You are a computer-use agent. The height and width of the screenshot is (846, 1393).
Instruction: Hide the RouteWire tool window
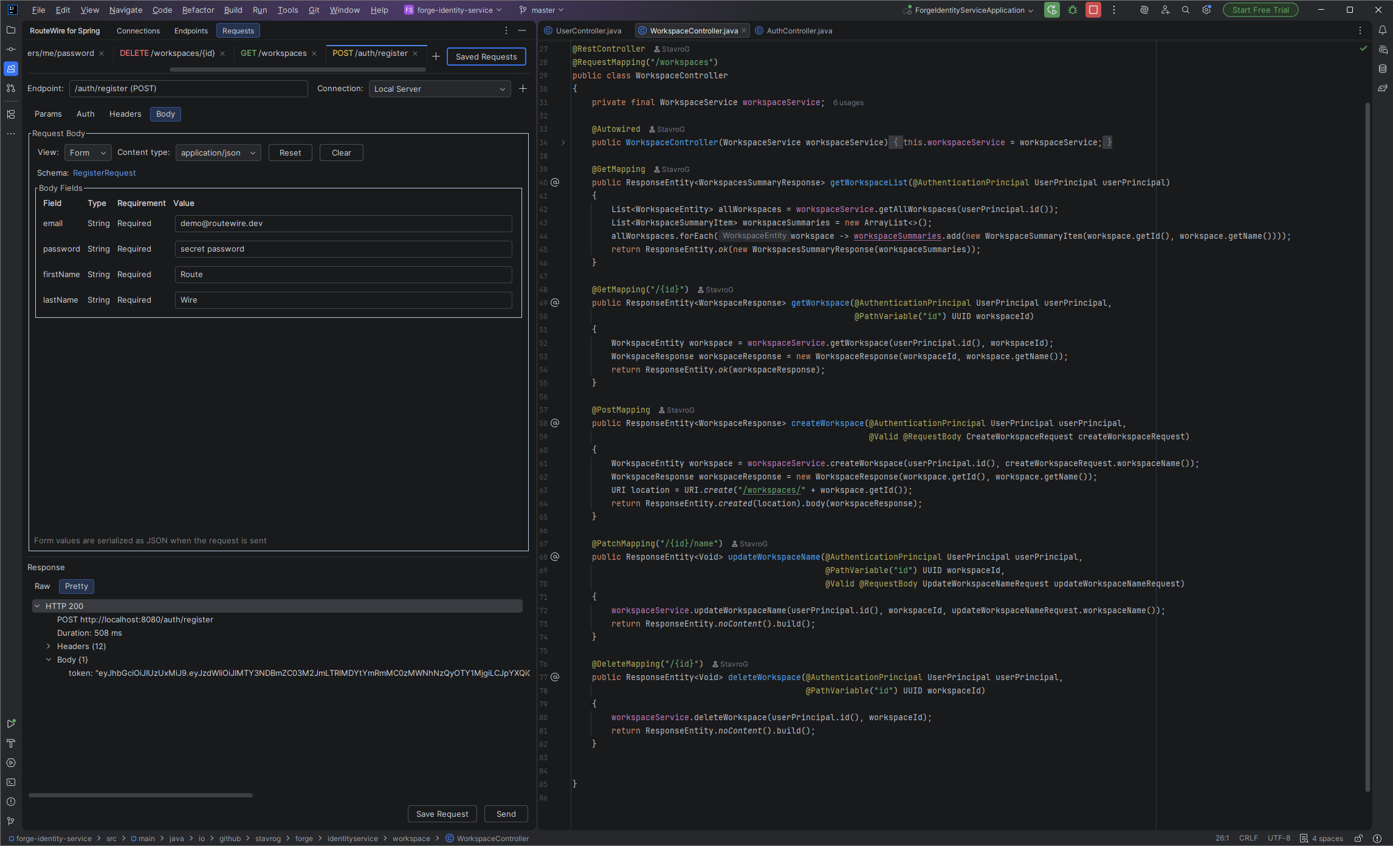pos(522,30)
